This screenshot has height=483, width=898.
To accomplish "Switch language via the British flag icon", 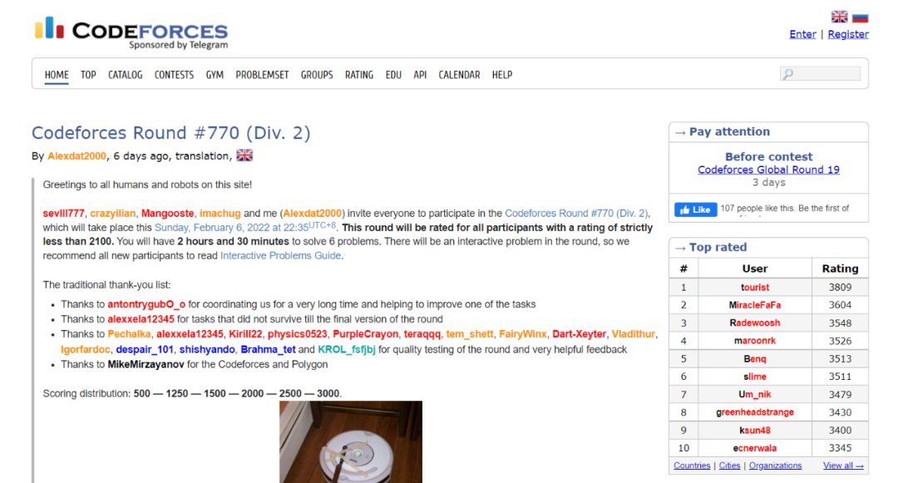I will pos(839,17).
